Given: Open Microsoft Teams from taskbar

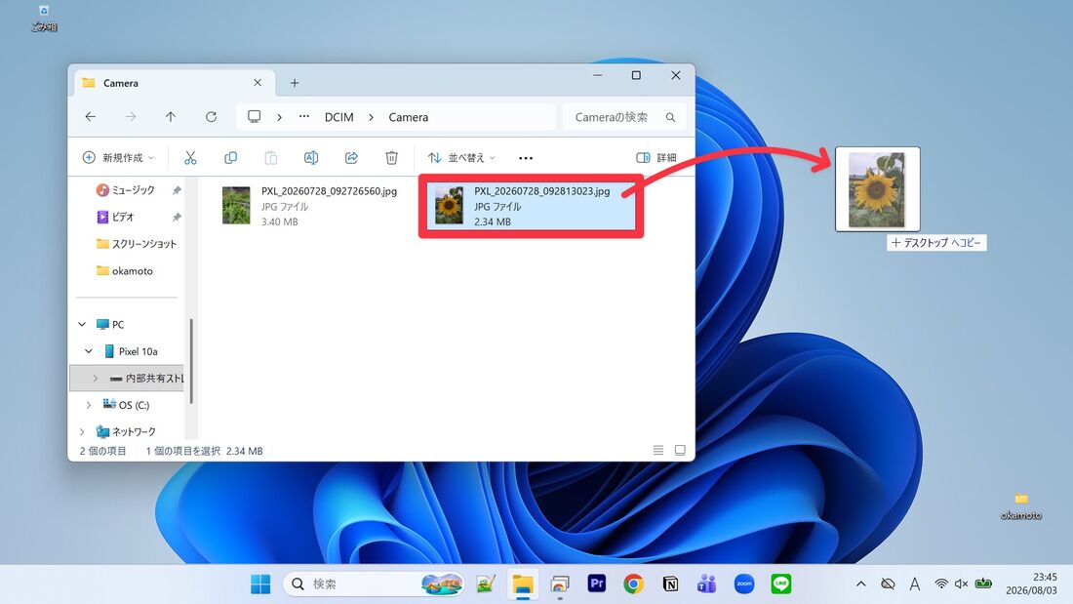Looking at the screenshot, I should click(x=707, y=584).
